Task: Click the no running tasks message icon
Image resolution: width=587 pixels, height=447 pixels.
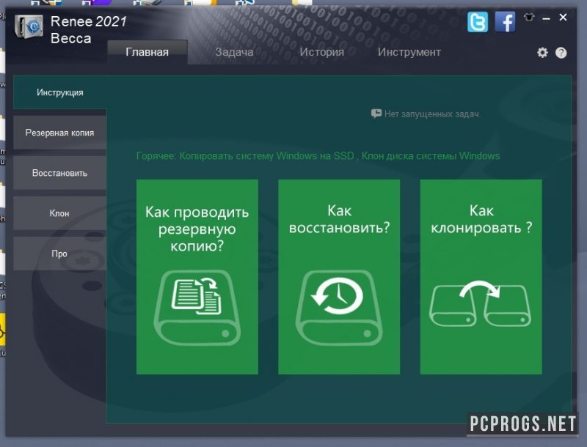Action: click(376, 114)
